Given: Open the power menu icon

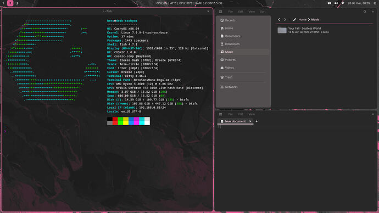Looking at the screenshot, I should click(375, 3).
